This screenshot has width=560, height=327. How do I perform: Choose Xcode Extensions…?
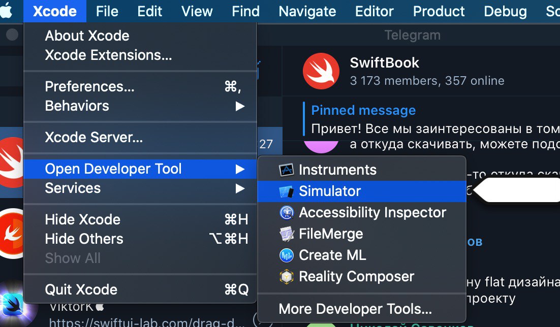tap(140, 55)
